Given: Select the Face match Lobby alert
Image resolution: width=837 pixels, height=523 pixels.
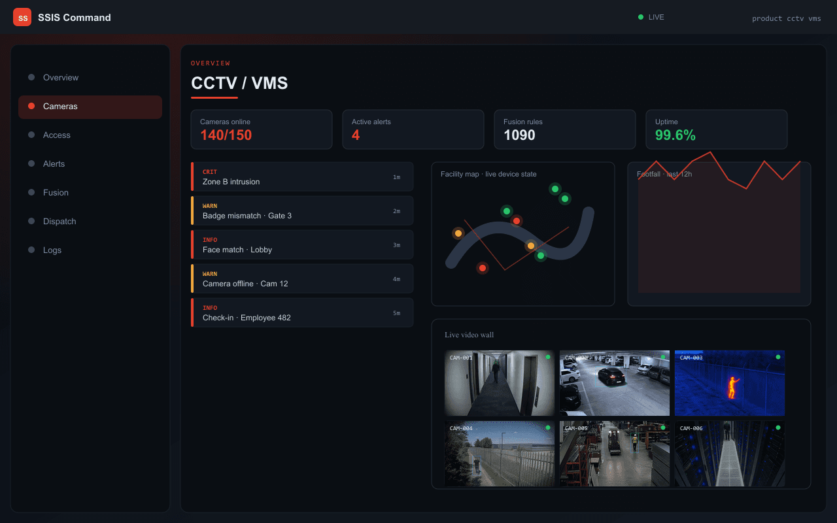Looking at the screenshot, I should (302, 245).
